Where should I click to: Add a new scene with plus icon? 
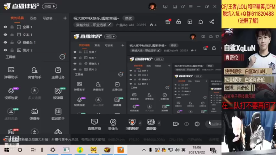[65, 18]
